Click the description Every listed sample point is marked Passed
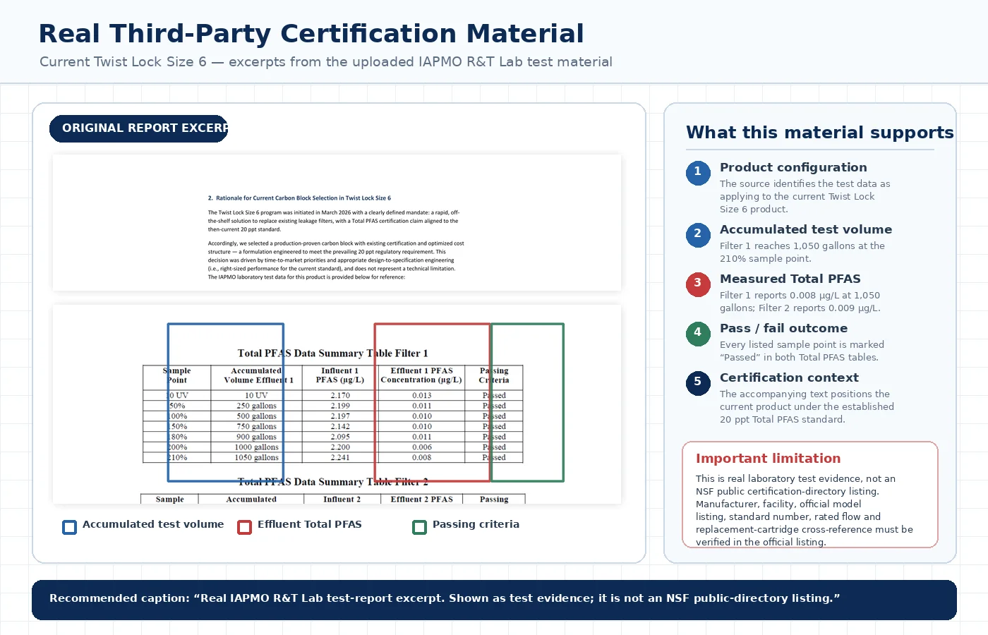This screenshot has height=635, width=988. click(x=802, y=351)
